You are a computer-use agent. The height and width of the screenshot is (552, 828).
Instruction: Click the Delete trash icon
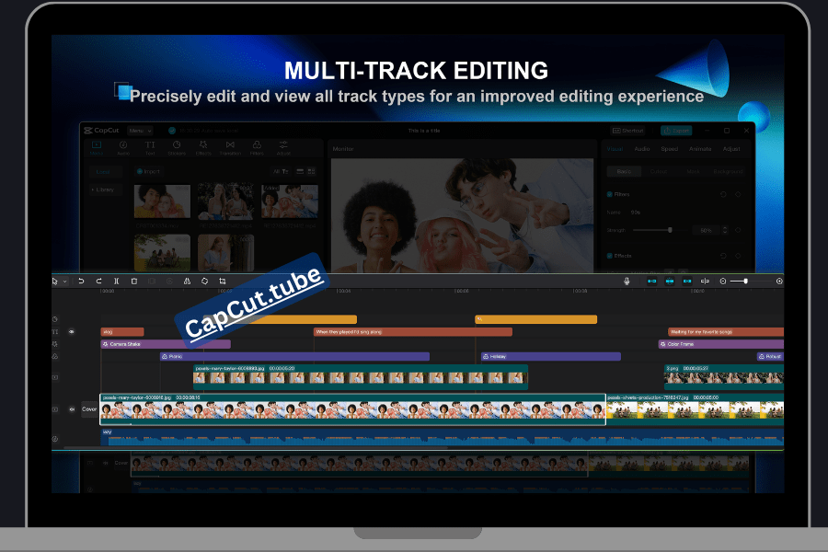coord(134,282)
